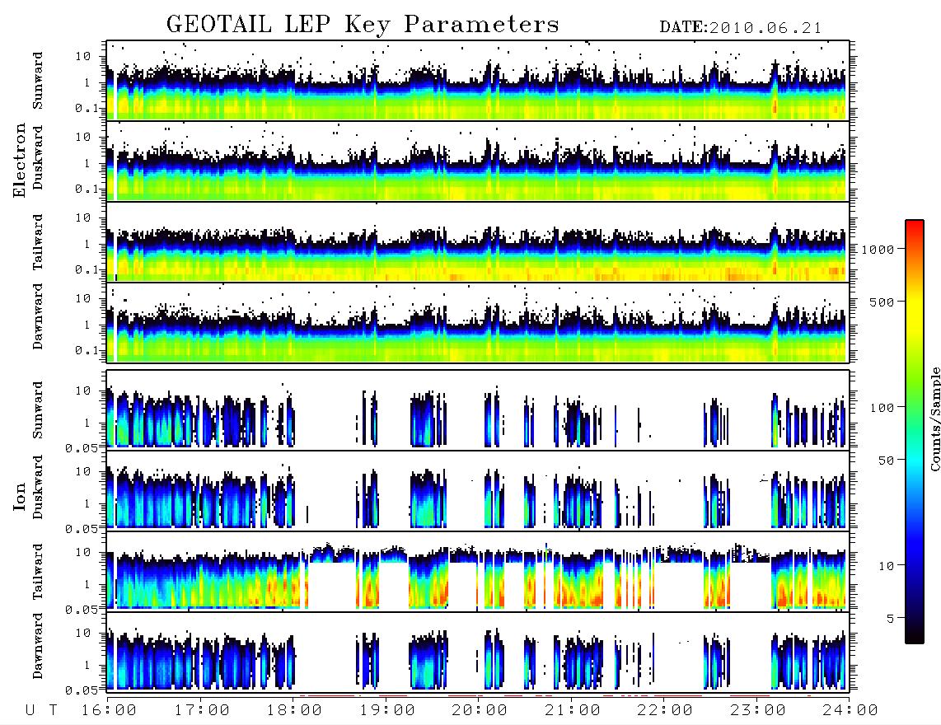Click the Ion Tailward spectrogram panel
The width and height of the screenshot is (941, 725).
478,572
